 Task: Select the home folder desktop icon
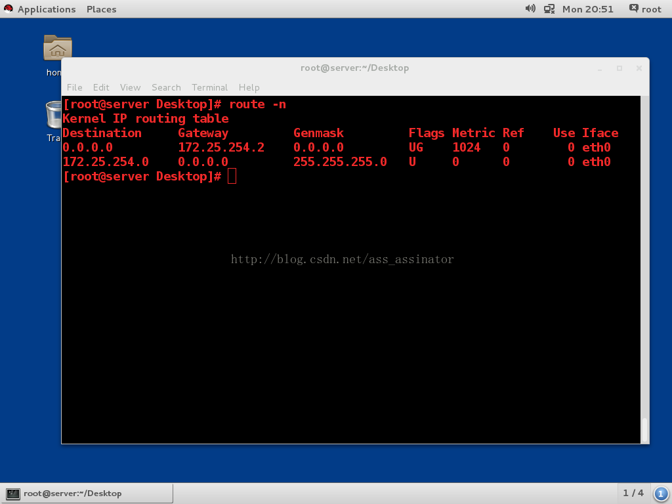57,48
